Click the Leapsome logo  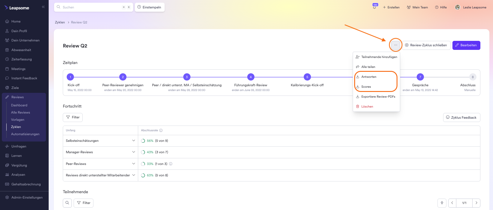pyautogui.click(x=17, y=8)
